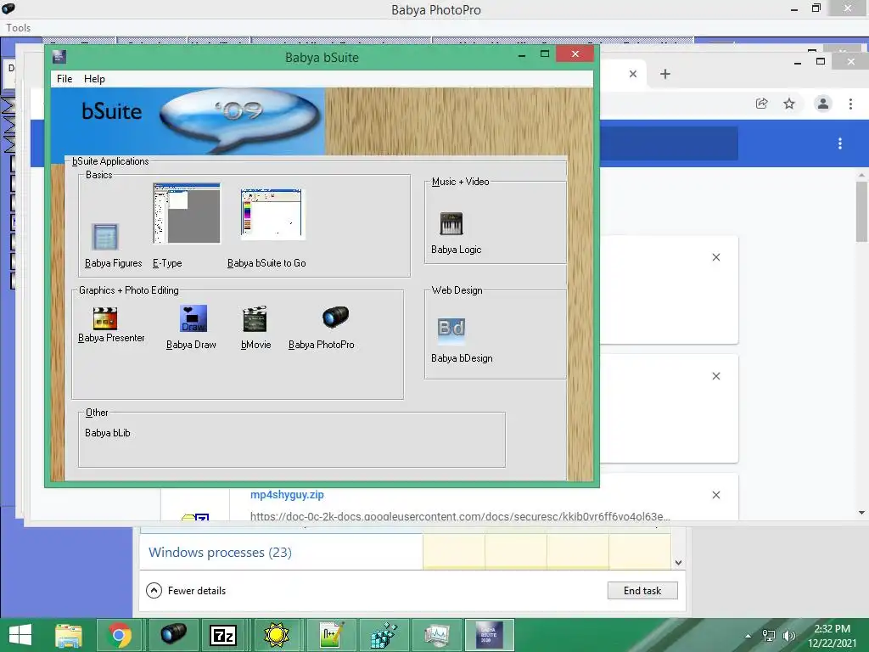Click the Babya Logic text label

coord(456,250)
